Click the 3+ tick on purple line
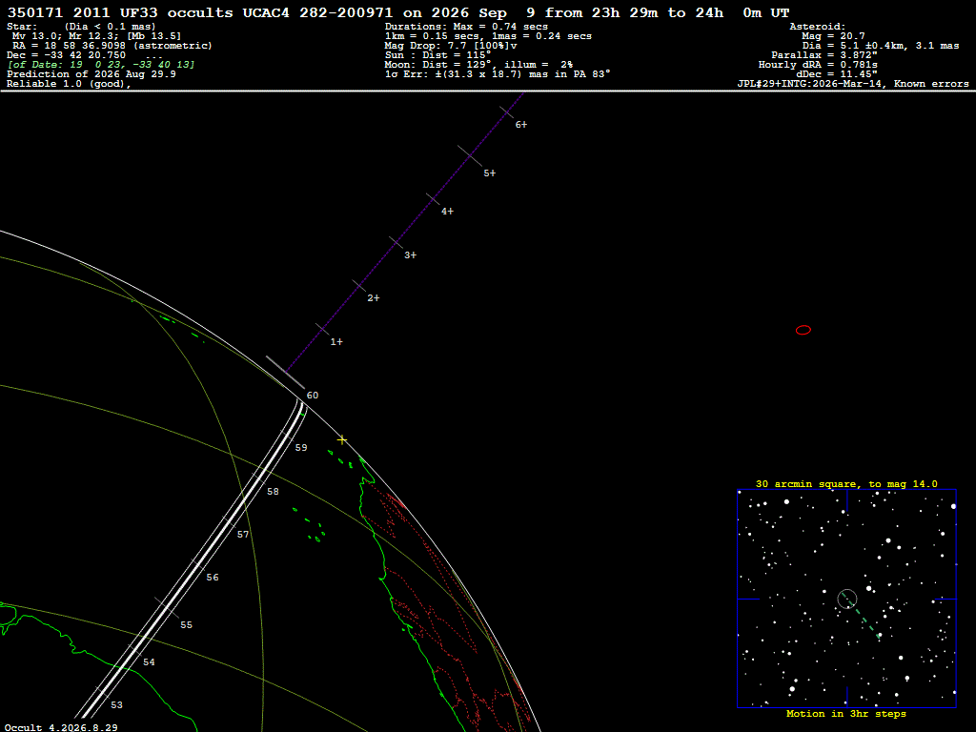The width and height of the screenshot is (976, 732). point(410,255)
